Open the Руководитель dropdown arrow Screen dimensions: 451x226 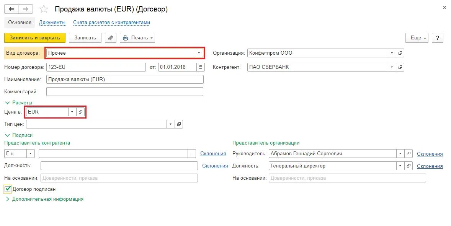400,154
